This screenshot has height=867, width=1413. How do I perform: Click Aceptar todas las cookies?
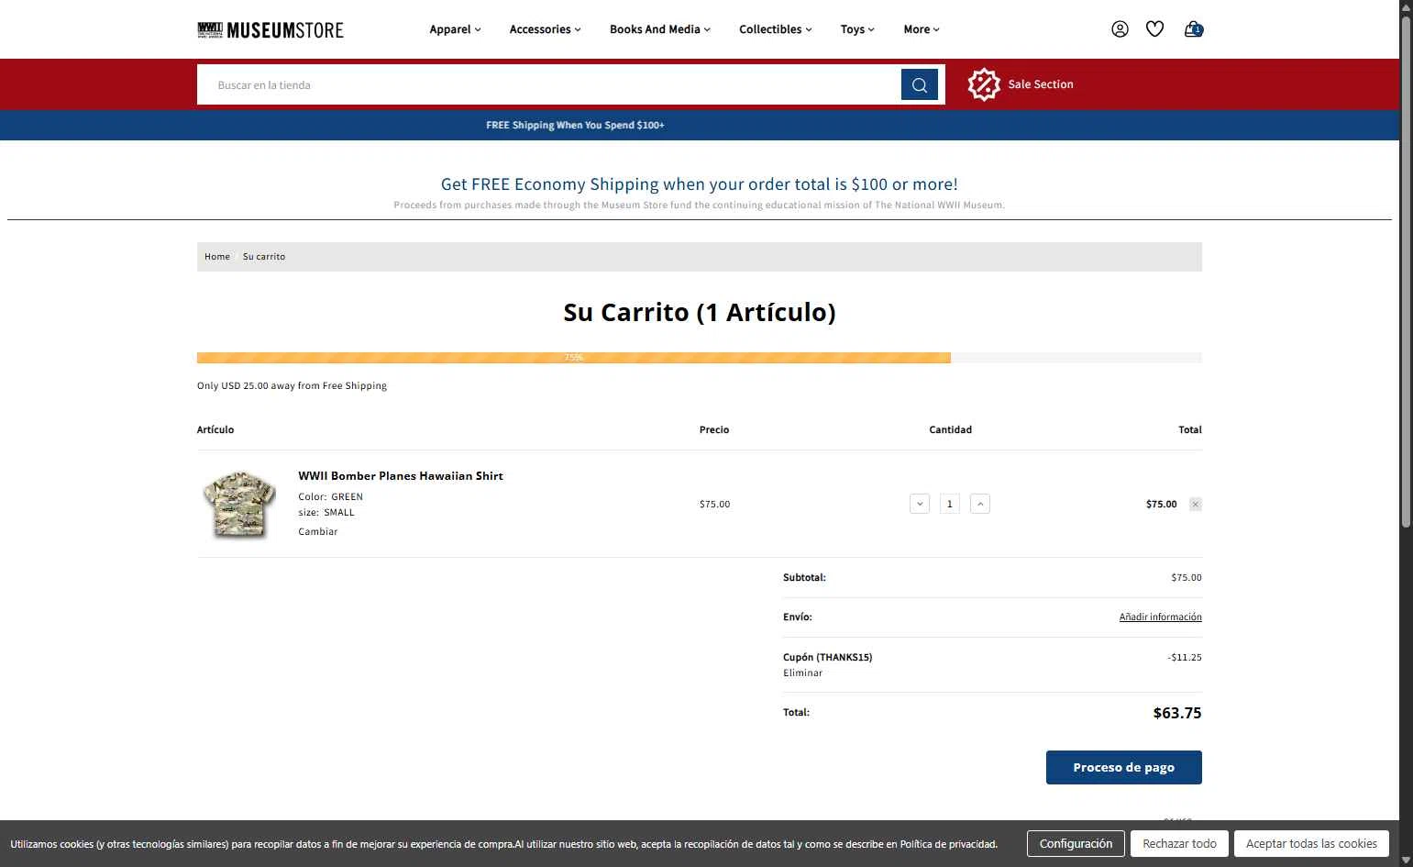pyautogui.click(x=1311, y=843)
